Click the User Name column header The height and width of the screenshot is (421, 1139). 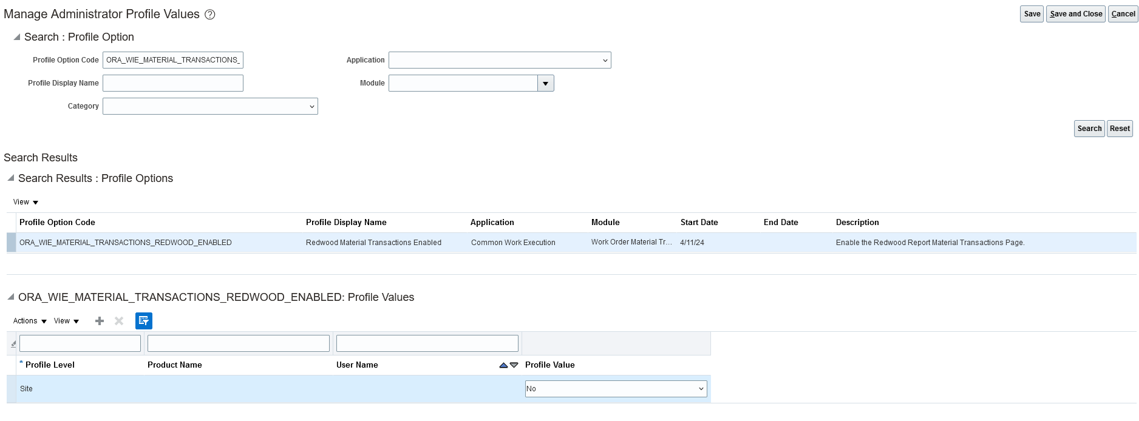click(357, 365)
